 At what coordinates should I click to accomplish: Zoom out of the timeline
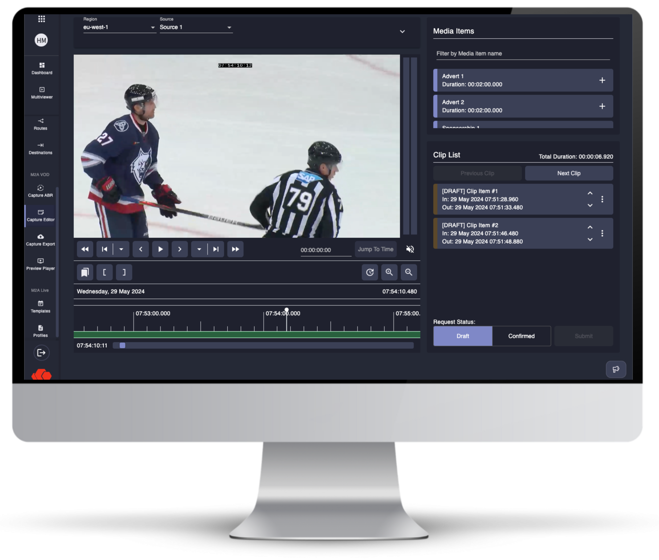point(409,272)
